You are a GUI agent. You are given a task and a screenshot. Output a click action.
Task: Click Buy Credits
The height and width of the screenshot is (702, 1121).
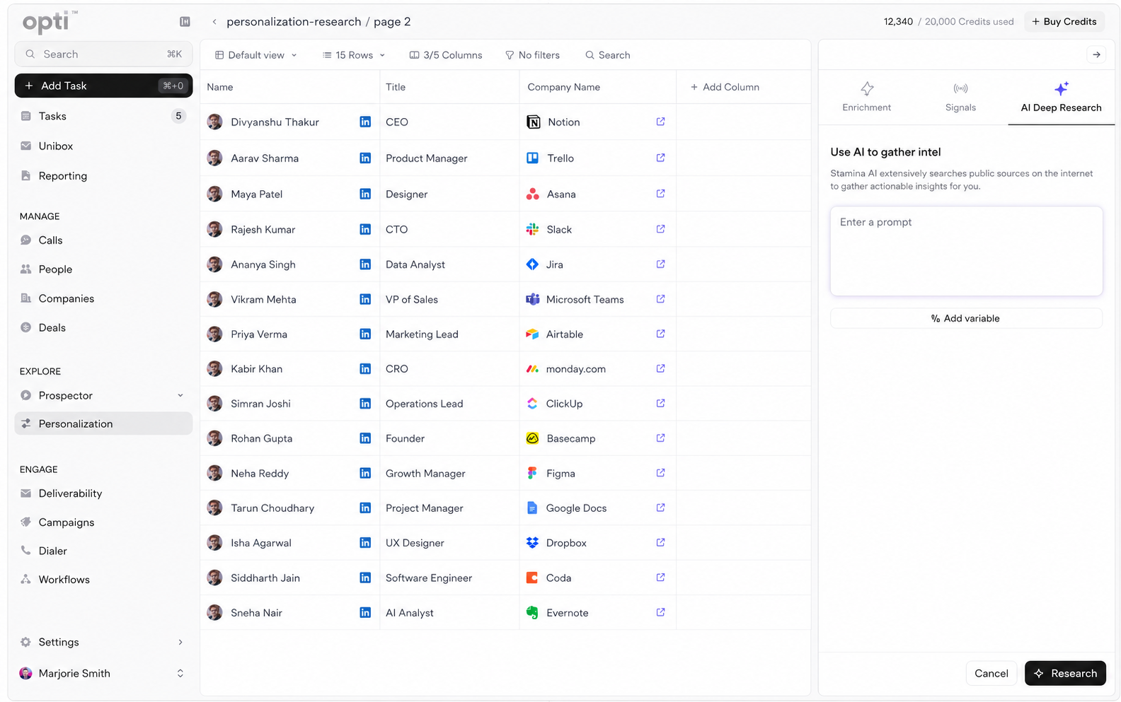[x=1064, y=22]
